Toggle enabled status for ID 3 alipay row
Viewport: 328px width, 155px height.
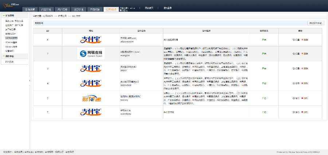pos(264,69)
